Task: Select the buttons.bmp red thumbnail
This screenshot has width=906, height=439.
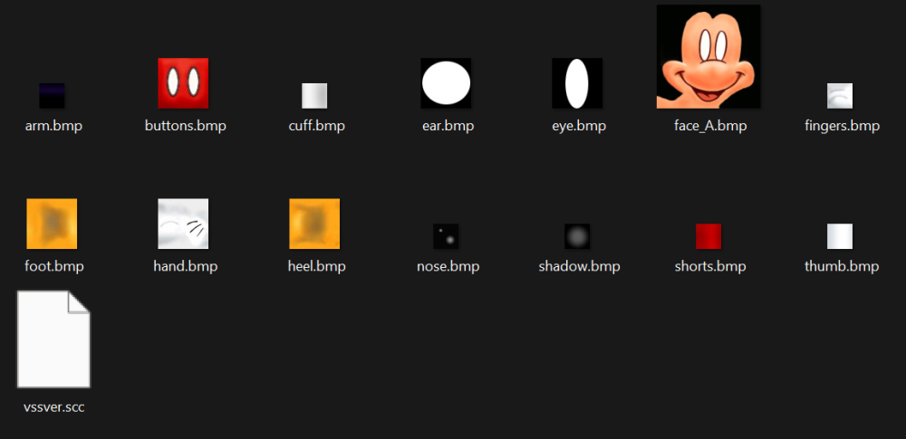Action: (183, 83)
